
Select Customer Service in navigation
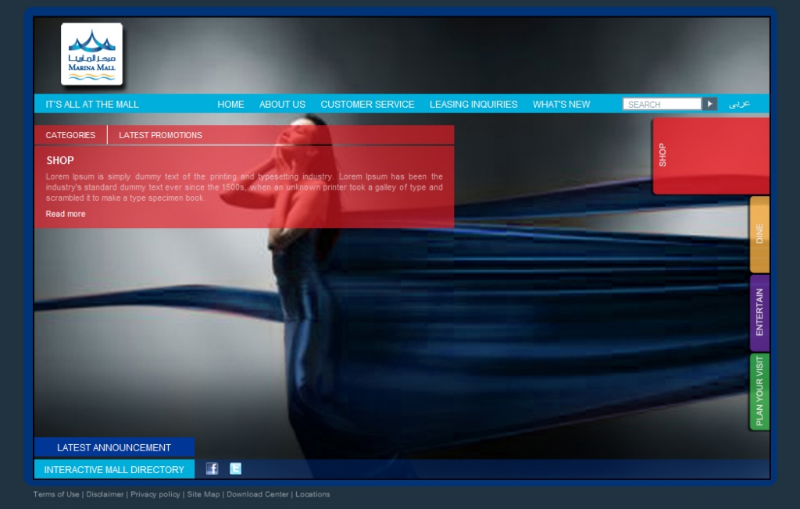click(367, 104)
